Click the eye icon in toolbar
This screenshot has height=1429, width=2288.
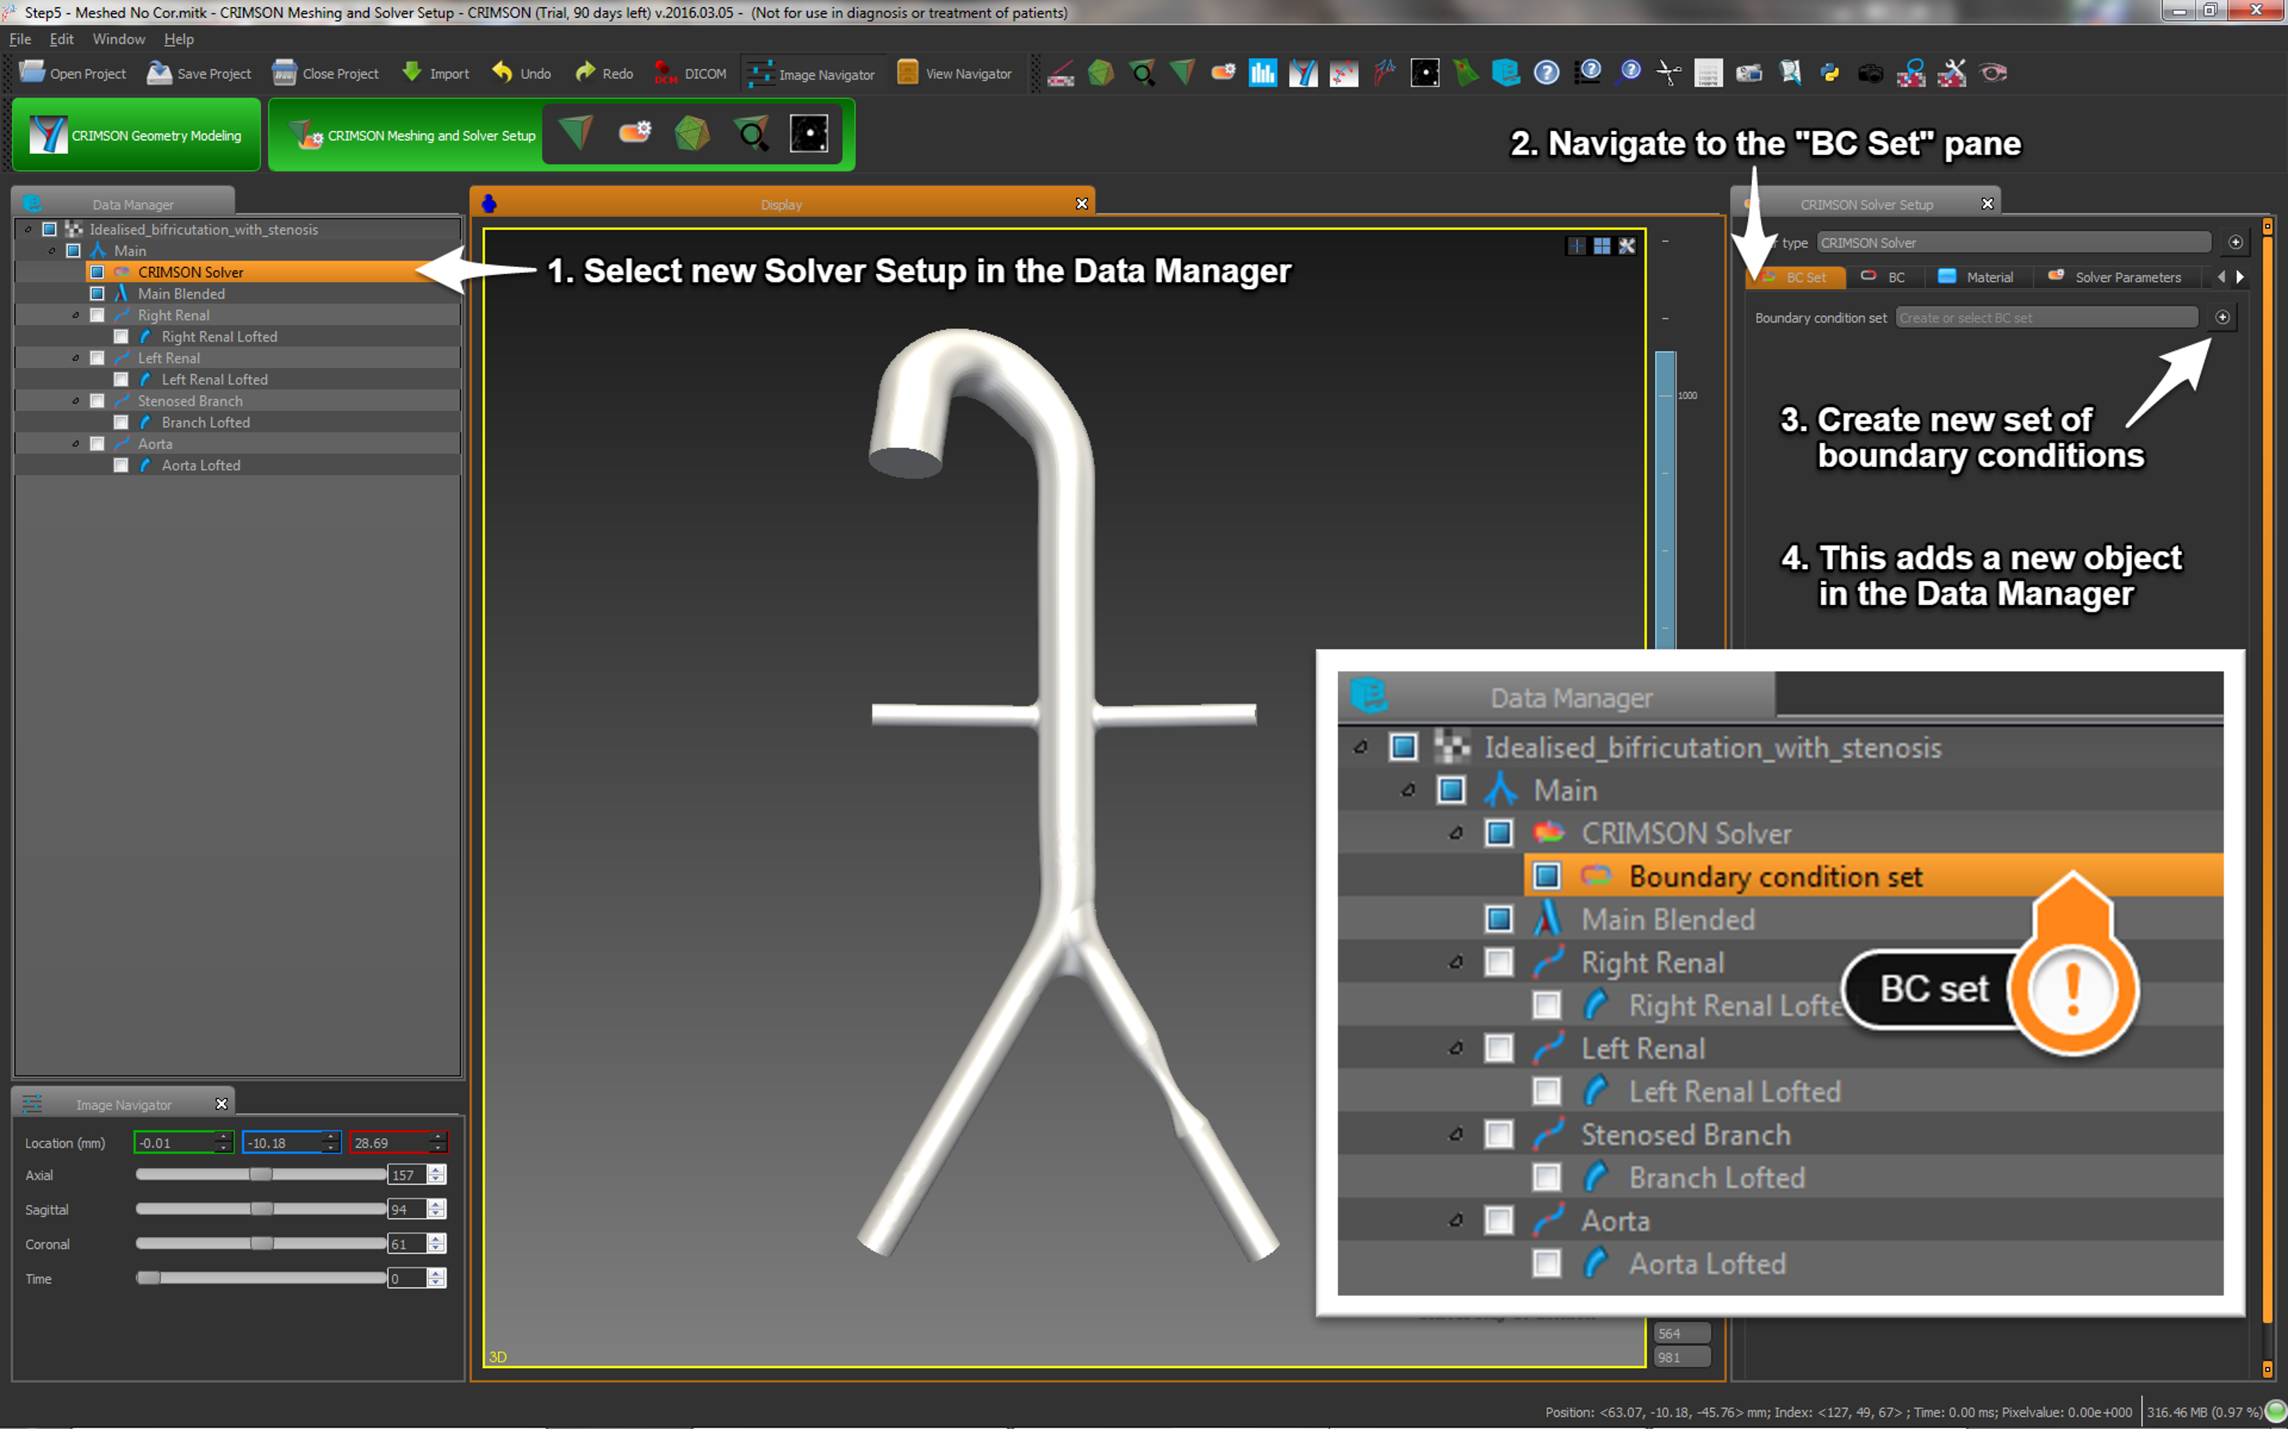click(1993, 73)
